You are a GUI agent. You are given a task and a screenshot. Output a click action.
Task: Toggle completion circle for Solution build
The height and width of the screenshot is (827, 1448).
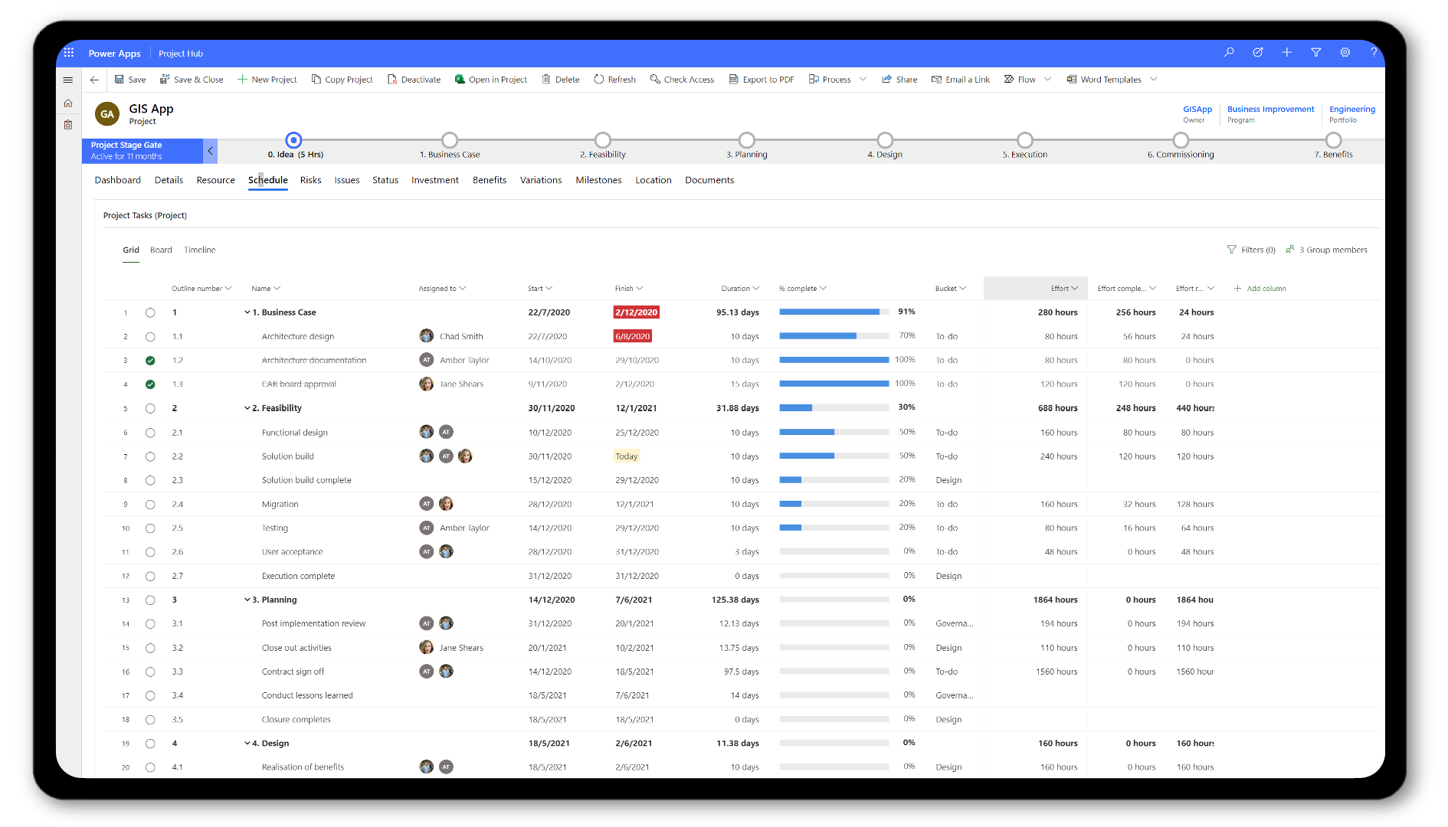click(x=150, y=456)
